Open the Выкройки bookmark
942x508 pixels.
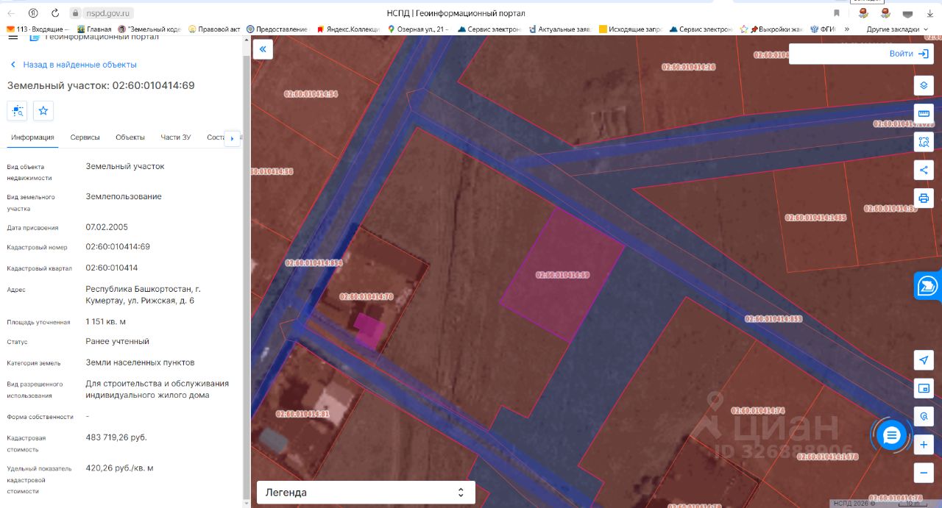(771, 29)
